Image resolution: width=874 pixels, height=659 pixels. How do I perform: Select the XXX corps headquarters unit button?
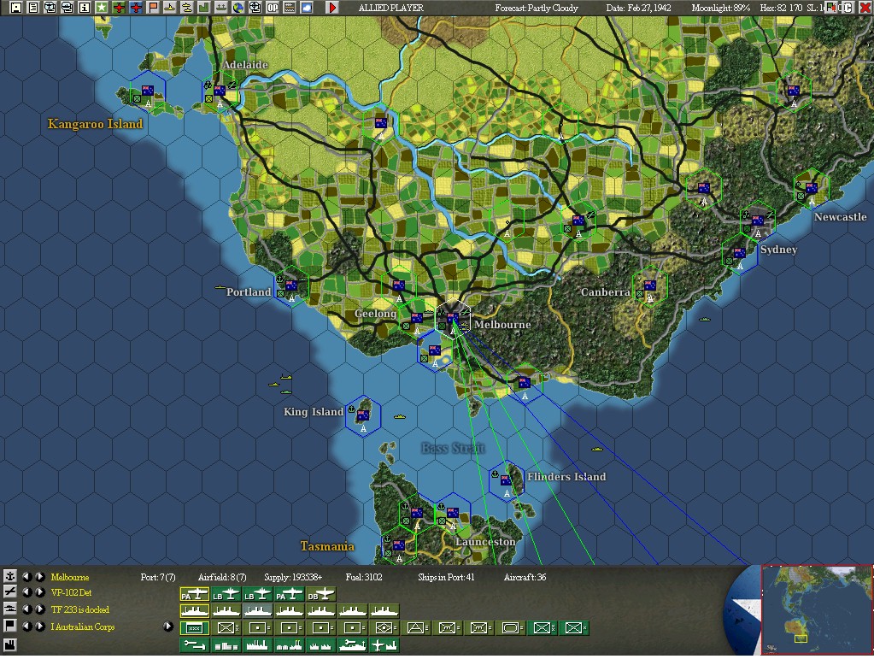195,628
